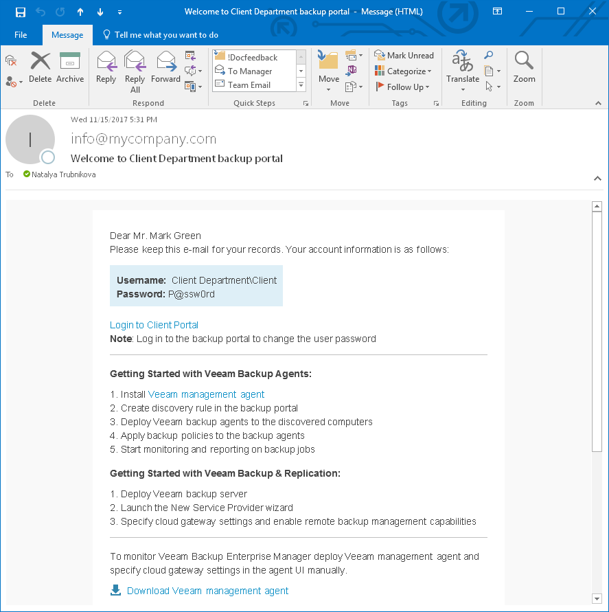
Task: Open the File tab
Action: coord(21,35)
